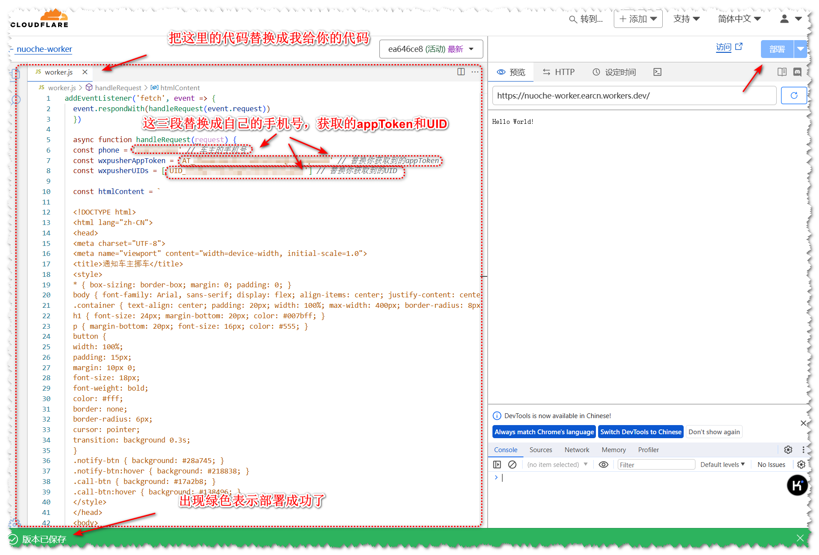Viewport: 819px width, 555px height.
Task: Click the 部署 deploy button
Action: point(777,49)
